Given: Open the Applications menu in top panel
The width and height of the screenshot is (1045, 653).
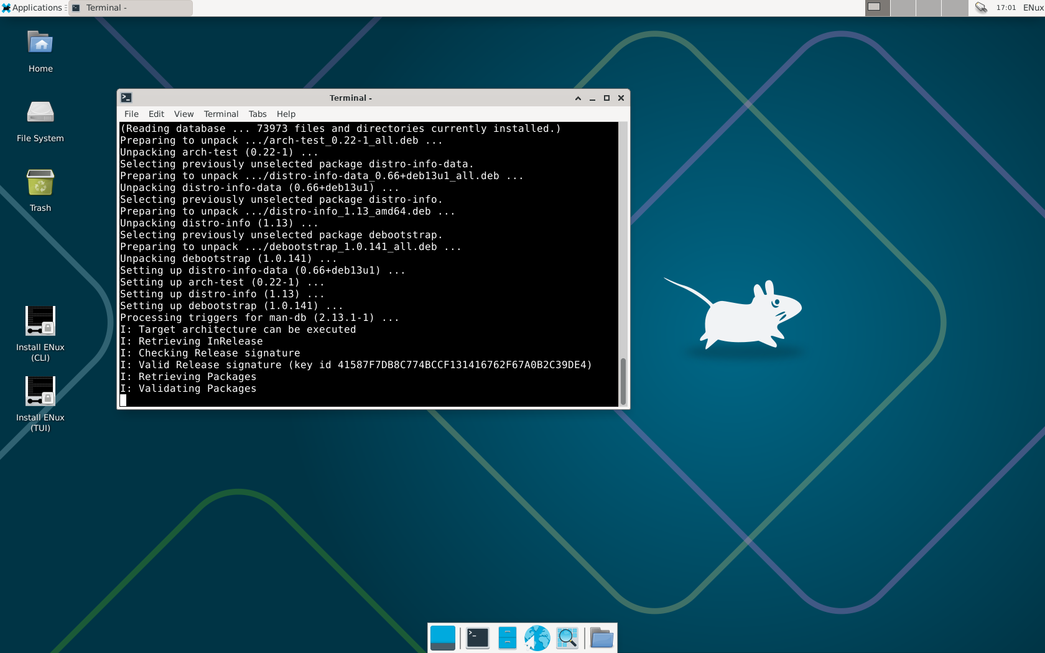Looking at the screenshot, I should (33, 7).
